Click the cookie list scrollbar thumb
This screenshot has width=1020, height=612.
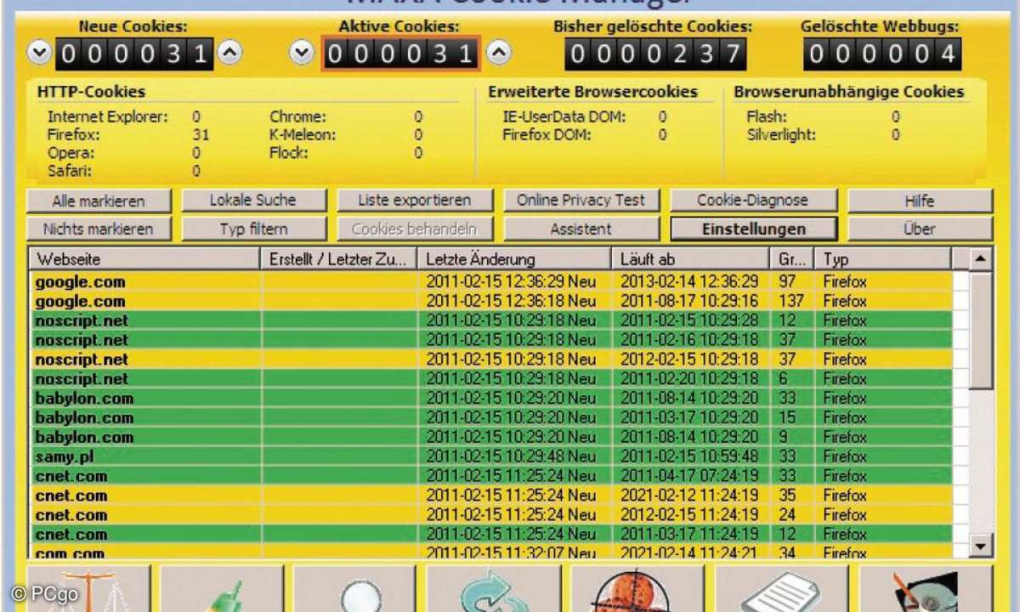(x=981, y=331)
